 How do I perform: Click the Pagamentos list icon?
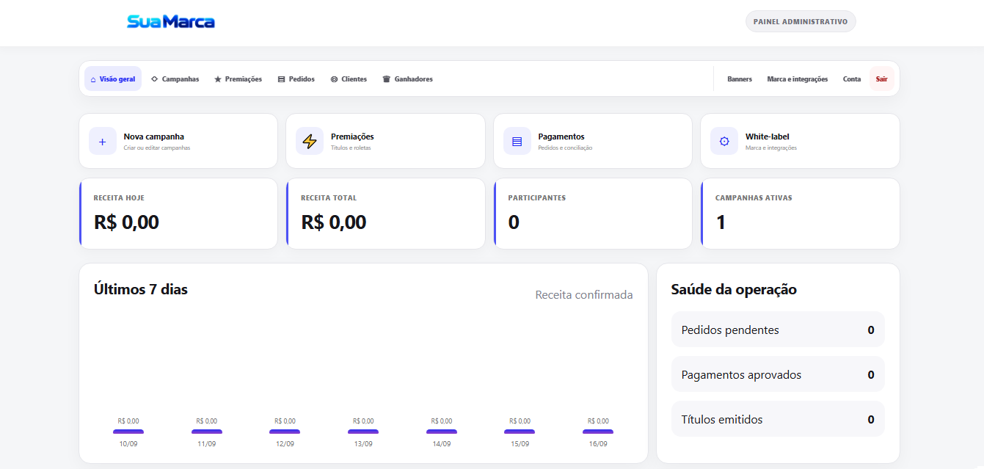517,141
